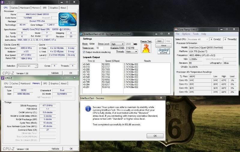The width and height of the screenshot is (240, 152).
Task: Open the Processor #1 Selection dropdown in CPU-Z
Action: coord(27,66)
